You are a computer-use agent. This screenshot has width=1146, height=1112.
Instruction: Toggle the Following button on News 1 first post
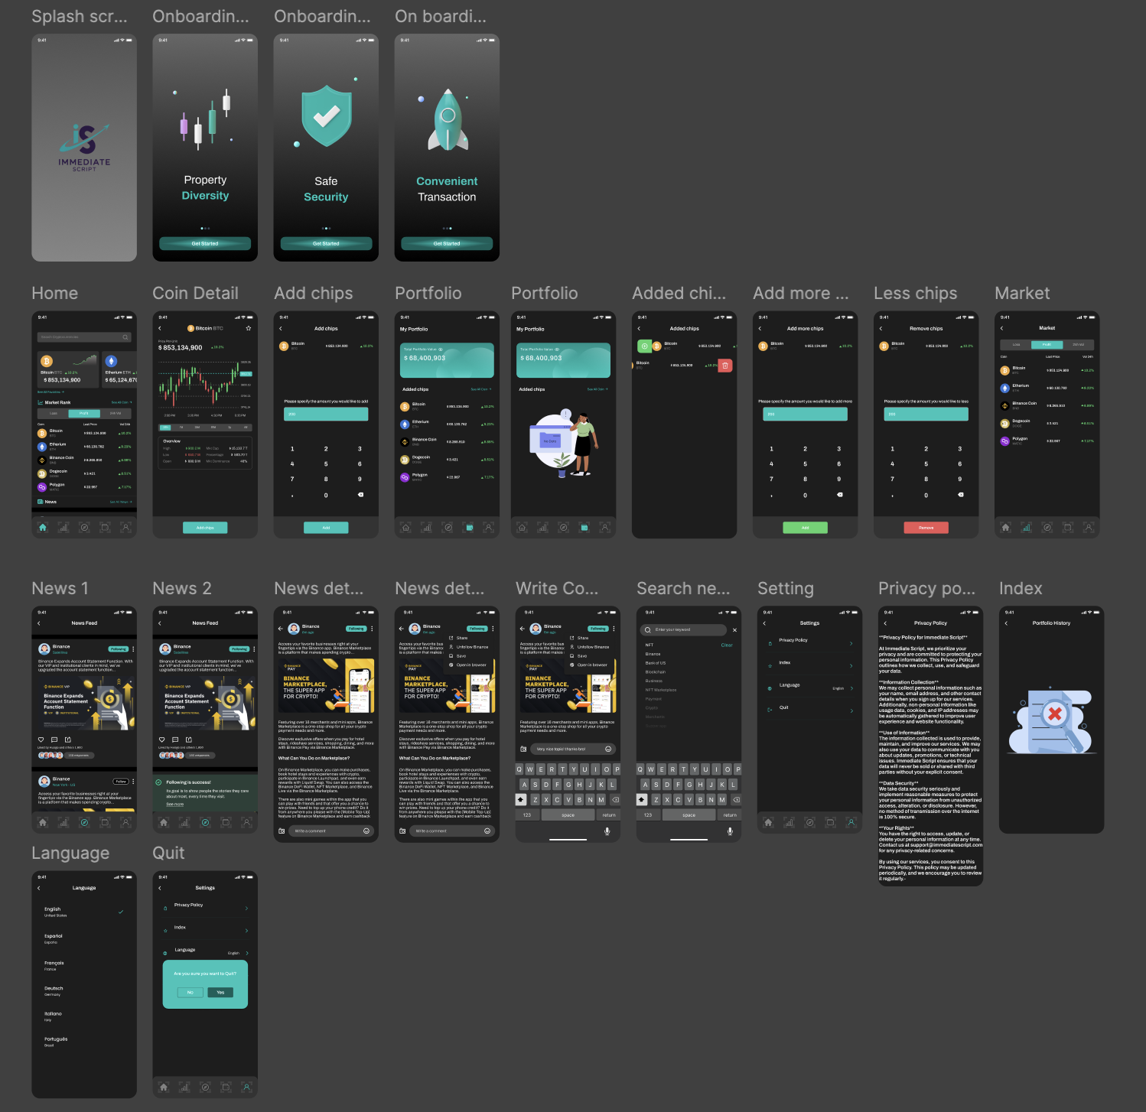[119, 649]
